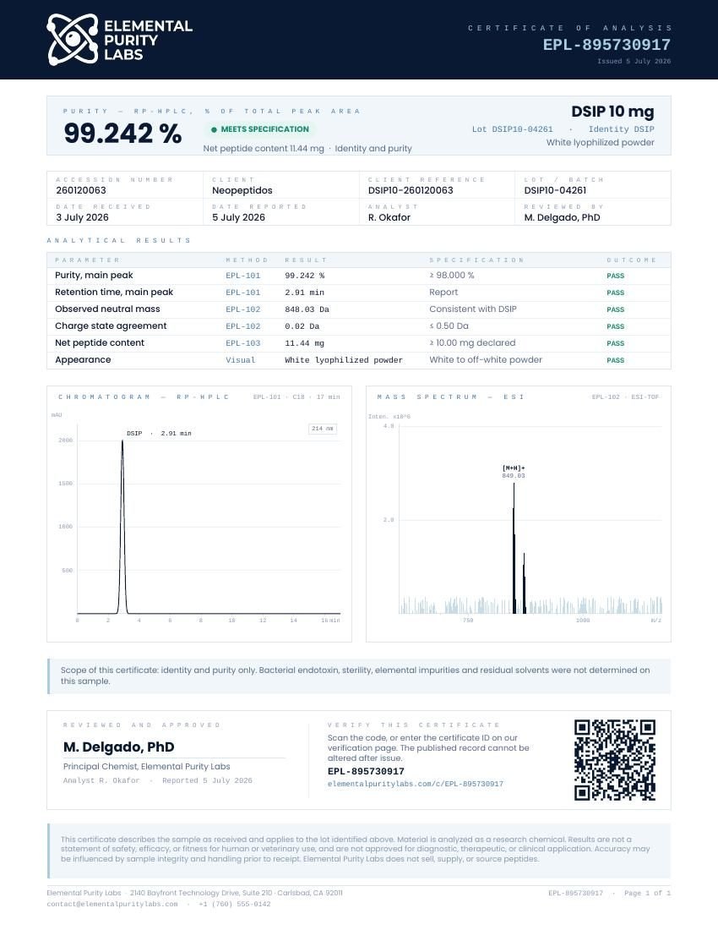Click the Retention time, main peak row label
Image resolution: width=718 pixels, height=930 pixels.
tap(114, 292)
